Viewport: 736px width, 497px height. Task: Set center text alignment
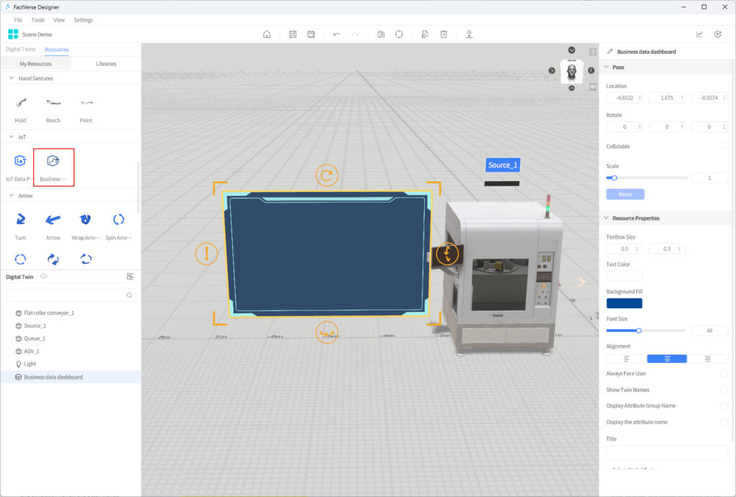click(667, 358)
